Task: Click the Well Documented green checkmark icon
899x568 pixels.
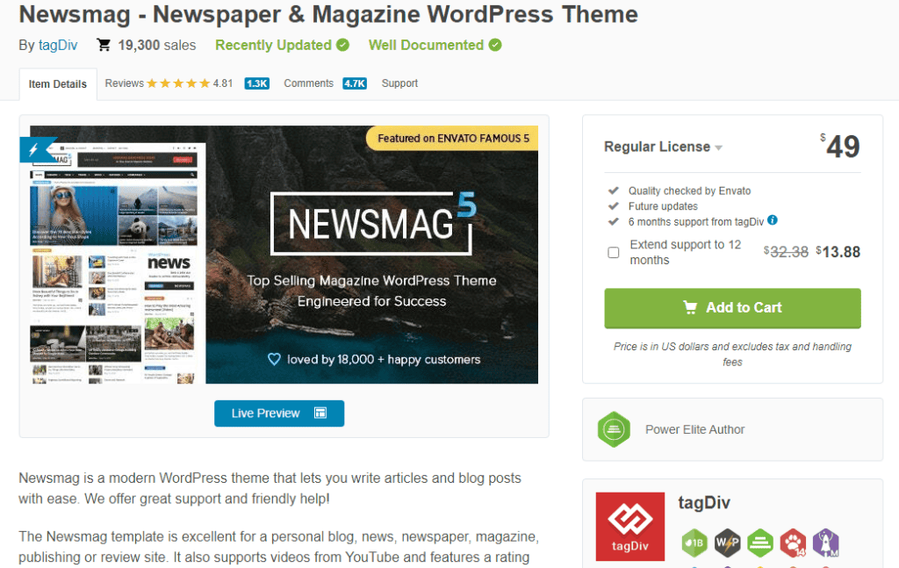Action: click(495, 45)
